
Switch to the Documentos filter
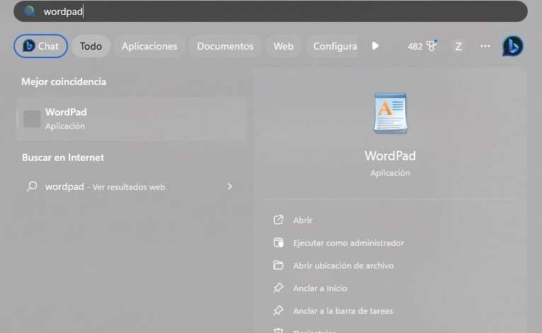click(x=225, y=46)
